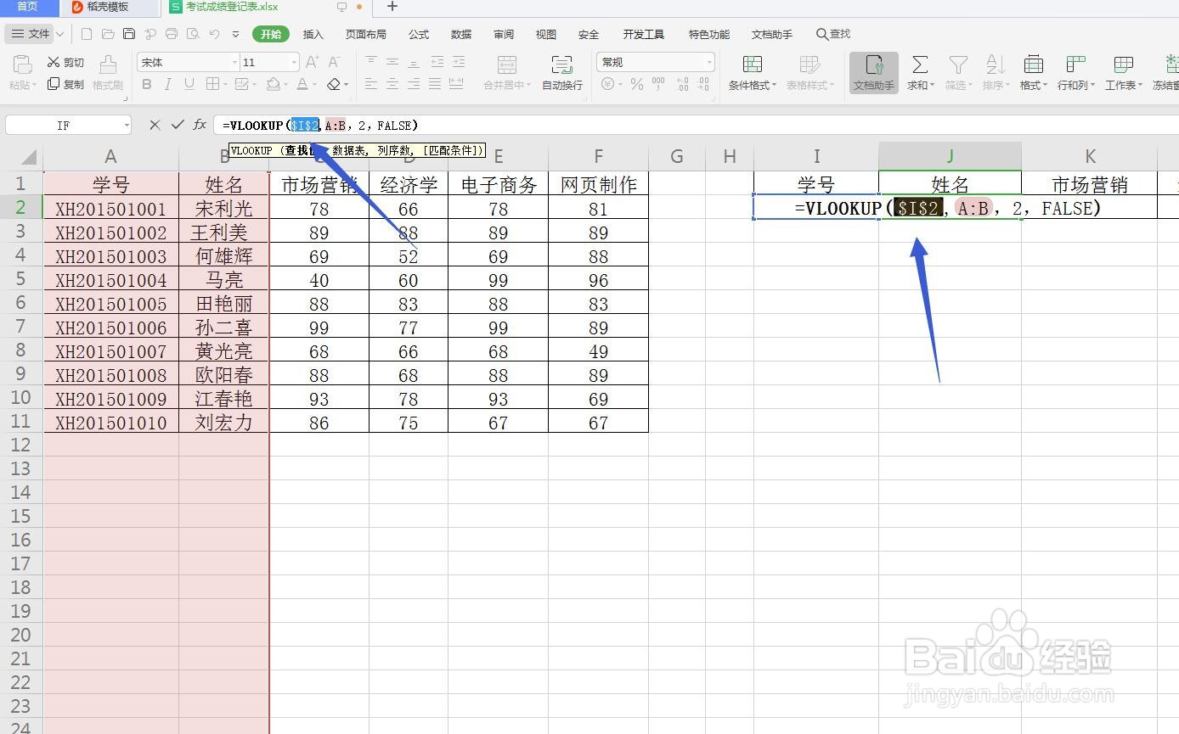
Task: Select row header 5
Action: (21, 279)
